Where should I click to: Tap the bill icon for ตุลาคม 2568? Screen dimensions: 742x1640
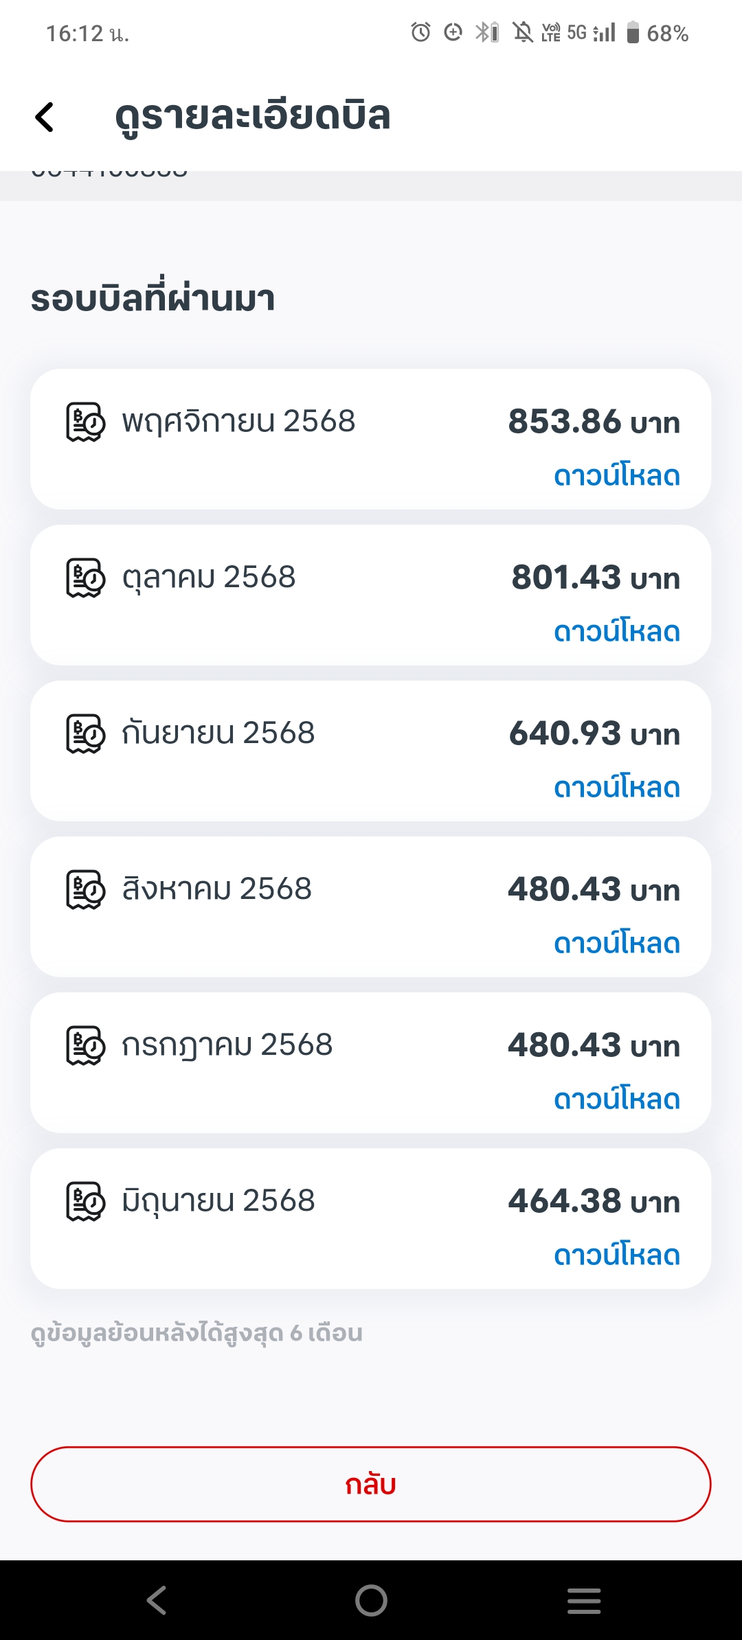pyautogui.click(x=85, y=578)
